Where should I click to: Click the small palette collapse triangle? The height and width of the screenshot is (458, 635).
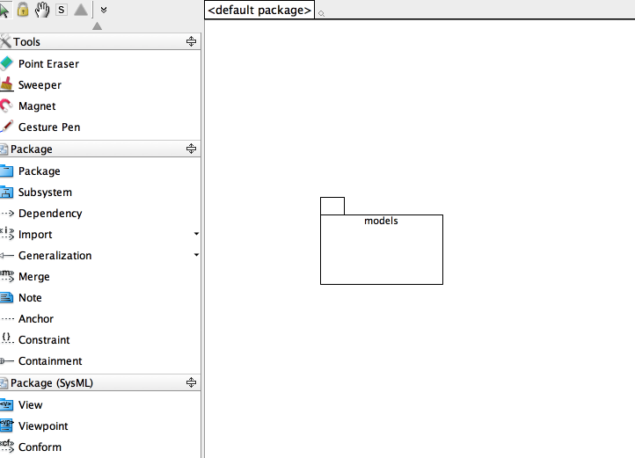(97, 26)
